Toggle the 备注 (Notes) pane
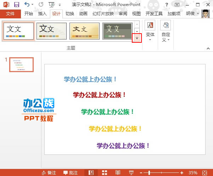 tap(49, 173)
